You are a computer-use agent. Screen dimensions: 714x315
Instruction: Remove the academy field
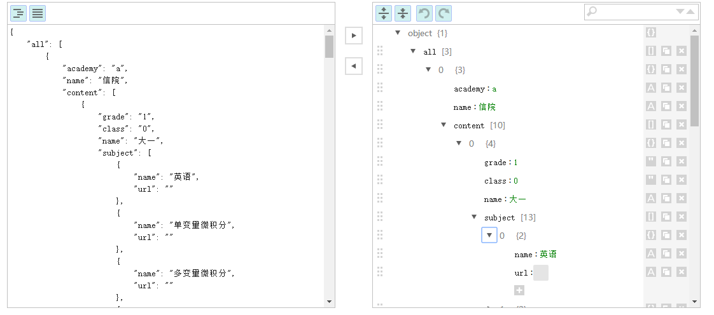pyautogui.click(x=681, y=88)
